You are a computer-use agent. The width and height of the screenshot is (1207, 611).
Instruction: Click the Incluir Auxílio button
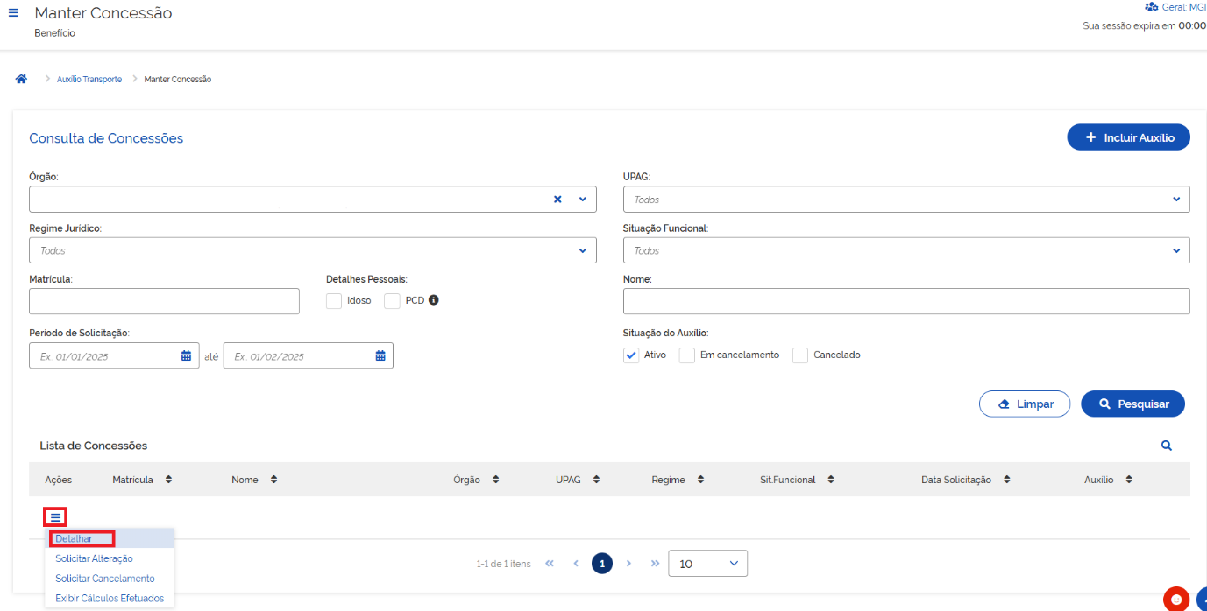click(x=1128, y=137)
